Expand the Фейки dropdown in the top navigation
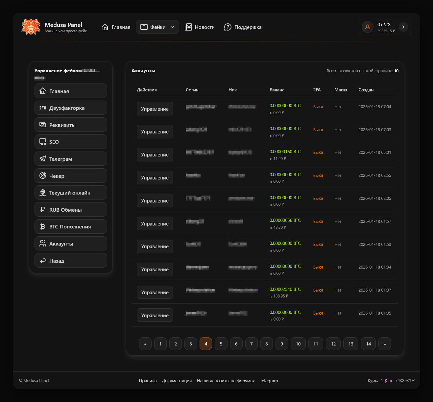The image size is (433, 402). tap(157, 27)
